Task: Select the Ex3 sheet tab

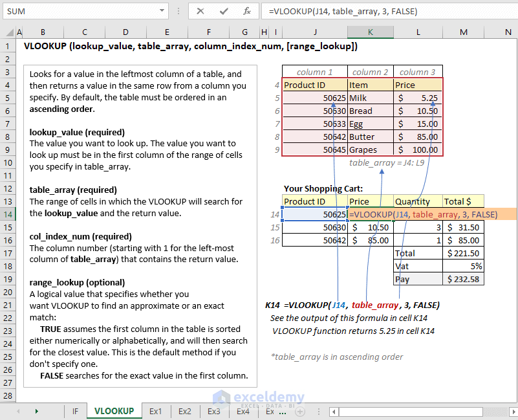Action: (x=214, y=411)
